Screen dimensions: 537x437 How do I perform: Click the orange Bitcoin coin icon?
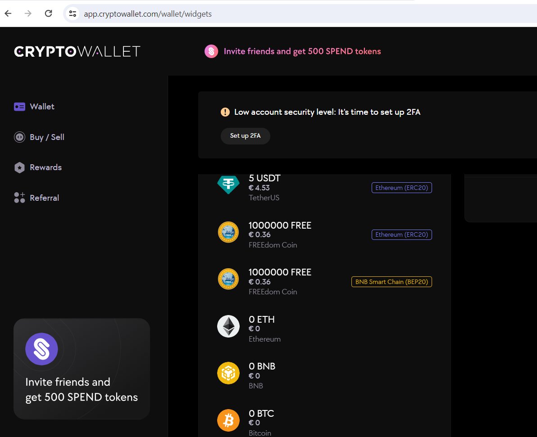coord(228,420)
